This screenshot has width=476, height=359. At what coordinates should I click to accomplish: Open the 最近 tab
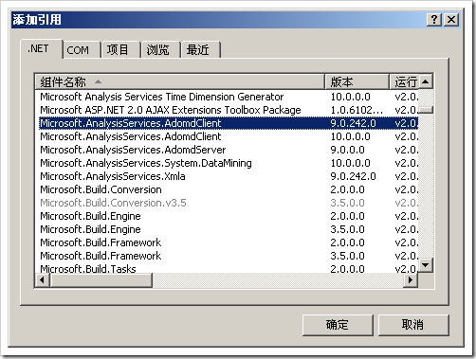200,50
